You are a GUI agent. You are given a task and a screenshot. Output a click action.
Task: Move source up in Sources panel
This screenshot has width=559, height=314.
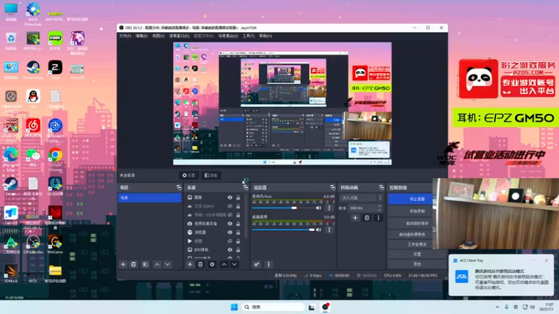(x=224, y=264)
